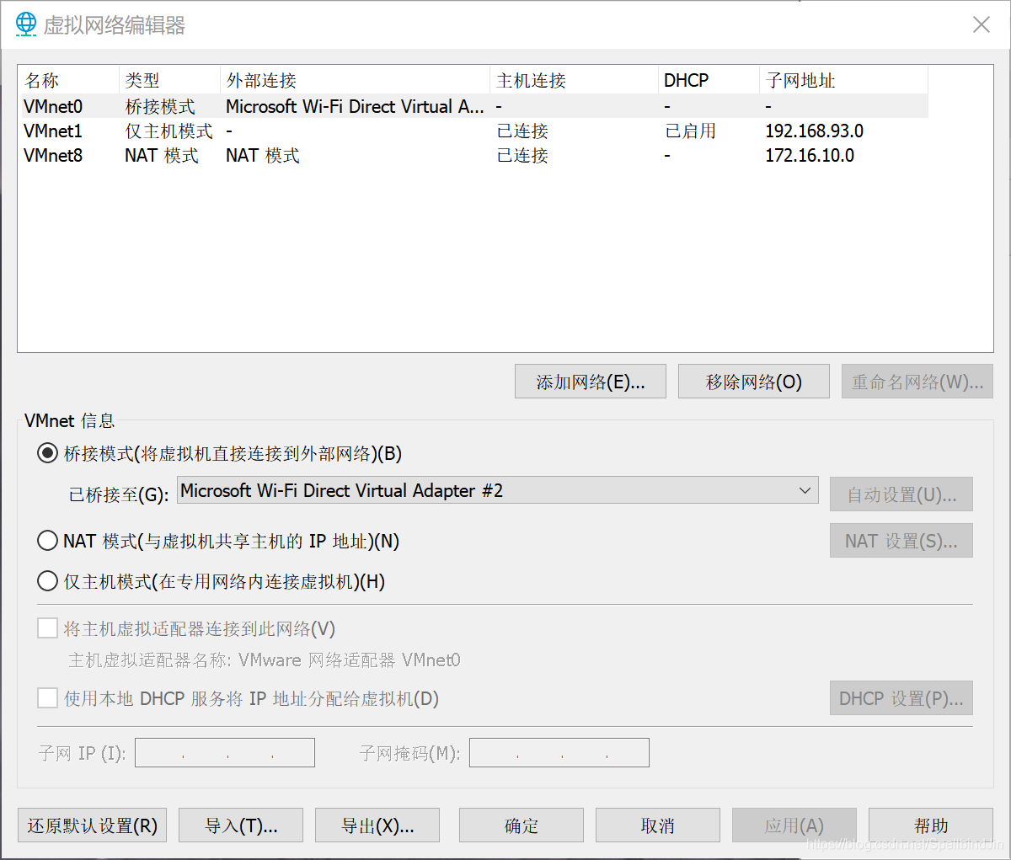Click subnet address 172.16.10.0
Image resolution: width=1011 pixels, height=860 pixels.
(x=810, y=155)
